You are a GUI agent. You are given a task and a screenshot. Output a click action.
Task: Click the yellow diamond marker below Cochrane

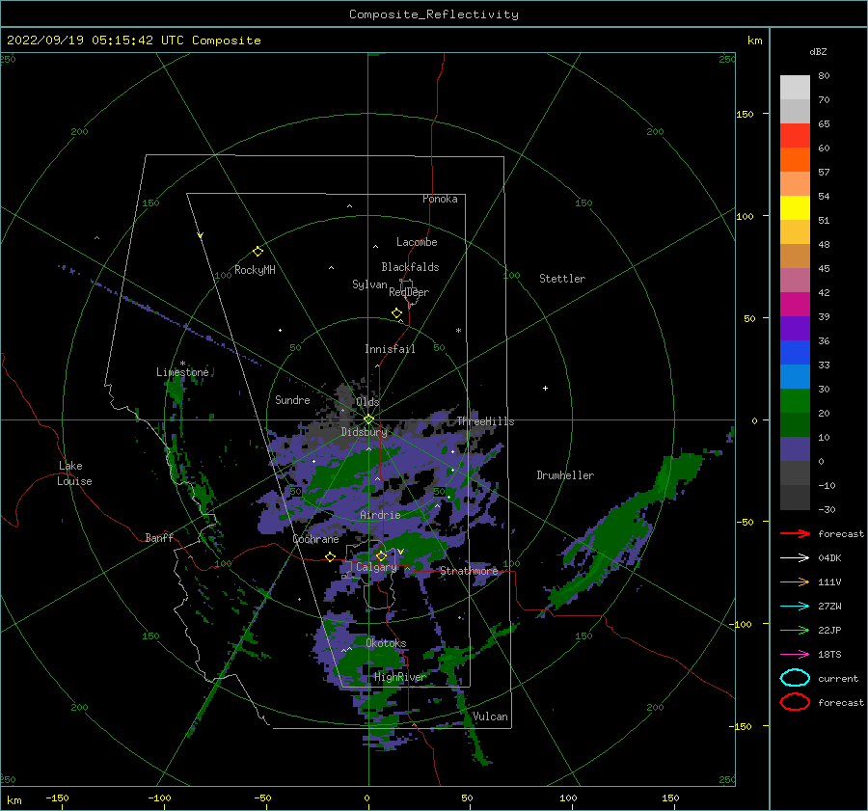[331, 556]
